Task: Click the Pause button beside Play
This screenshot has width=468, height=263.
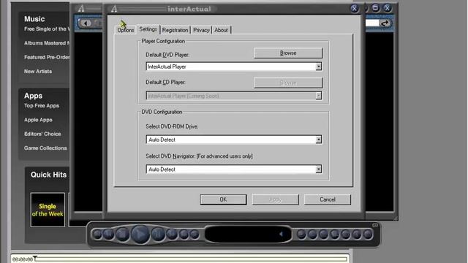Action: click(158, 235)
